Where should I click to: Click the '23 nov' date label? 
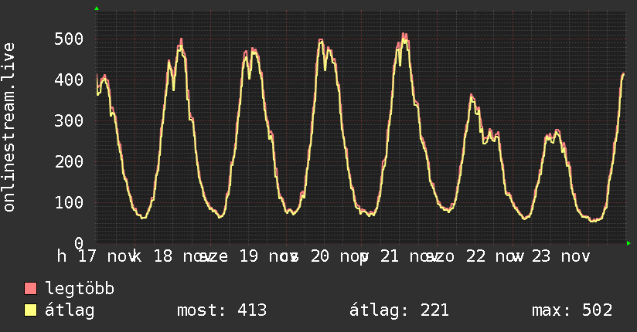[x=560, y=256]
